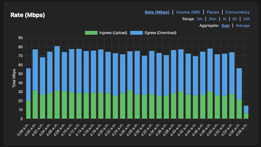Select the Concurrency chart view

coord(237,12)
